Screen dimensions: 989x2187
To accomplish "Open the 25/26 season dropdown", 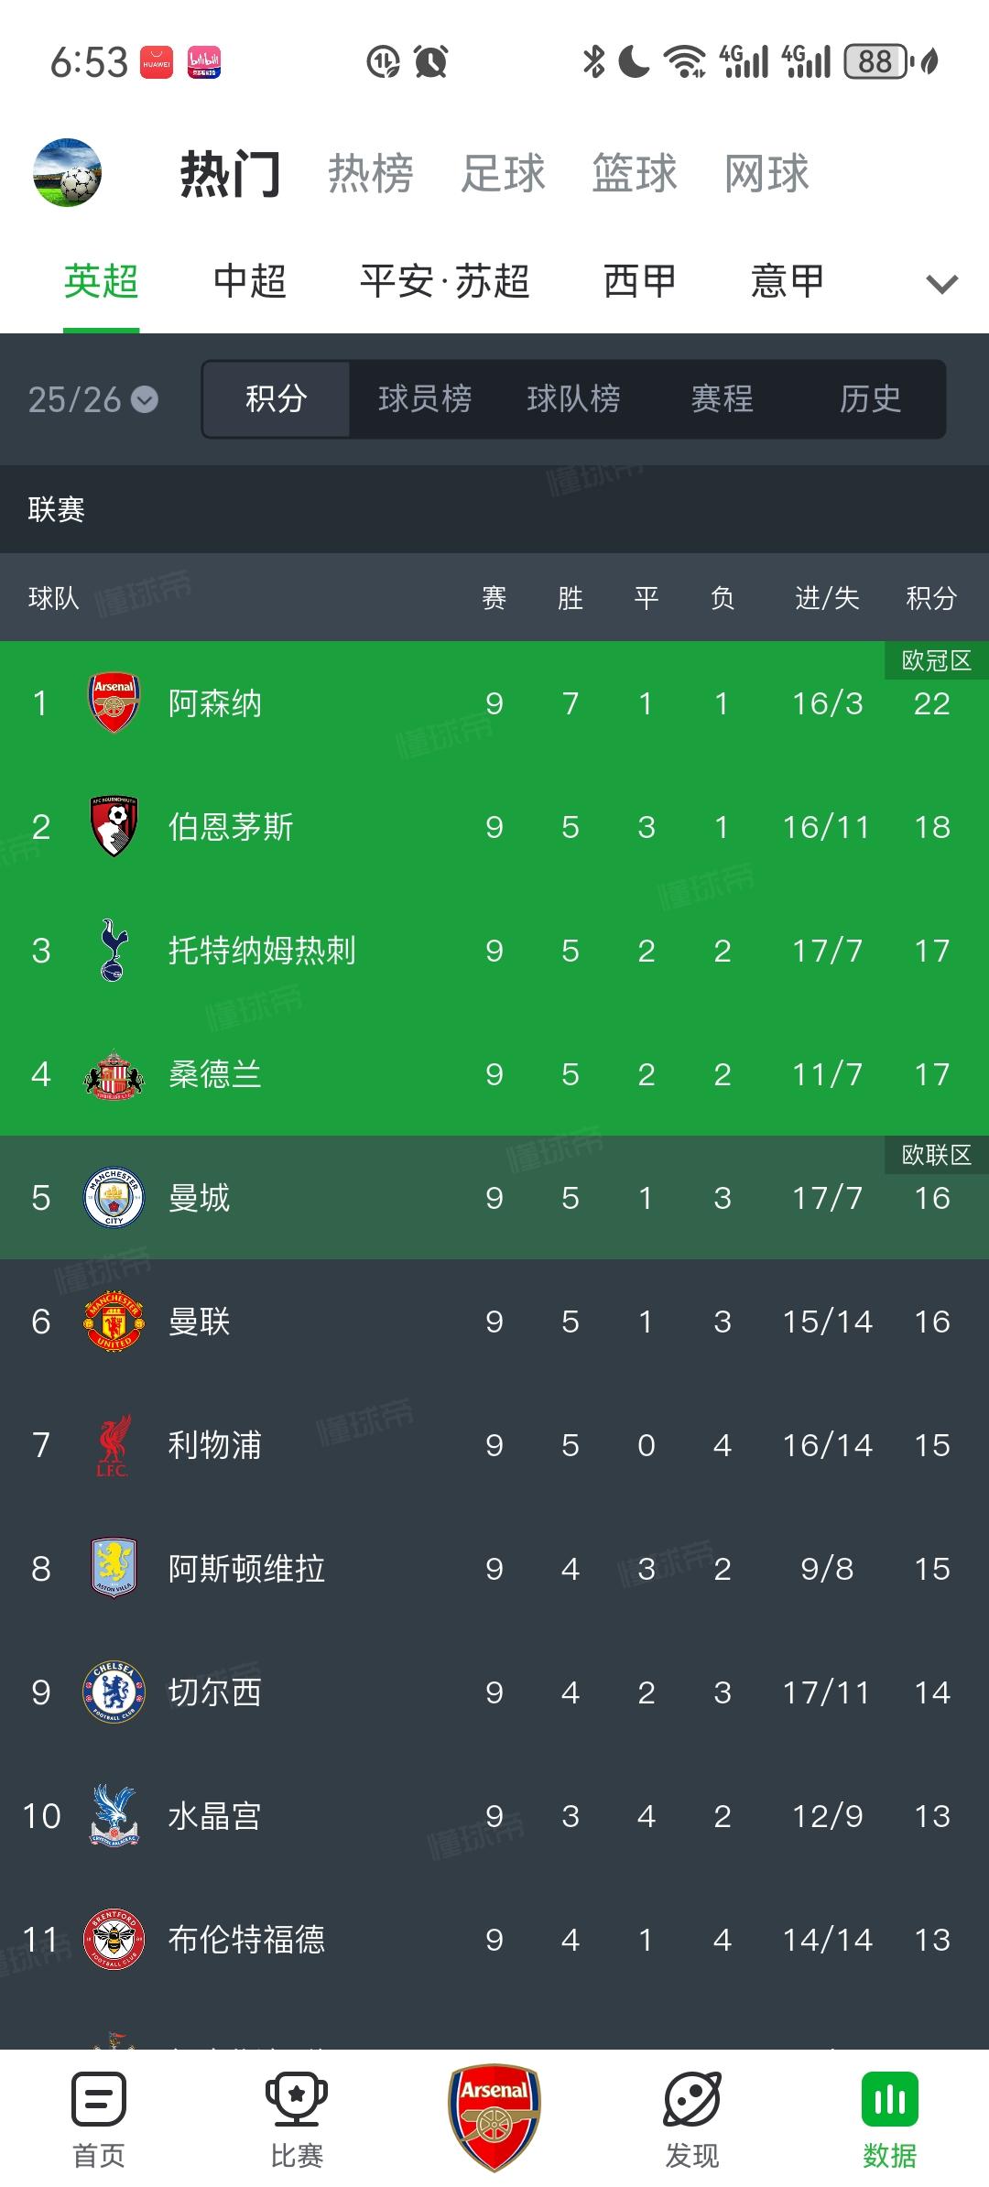I will [x=92, y=399].
